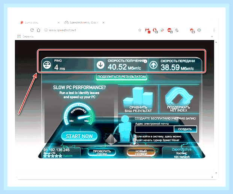
Task: Click the upload speed arrow icon
Action: tap(153, 65)
